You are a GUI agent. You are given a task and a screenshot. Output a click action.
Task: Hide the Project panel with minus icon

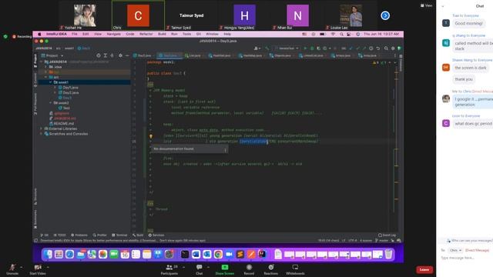pyautogui.click(x=127, y=55)
